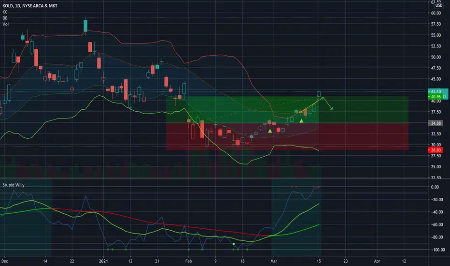The image size is (450, 266).
Task: Click the red 28.80 stop price label
Action: (436, 150)
